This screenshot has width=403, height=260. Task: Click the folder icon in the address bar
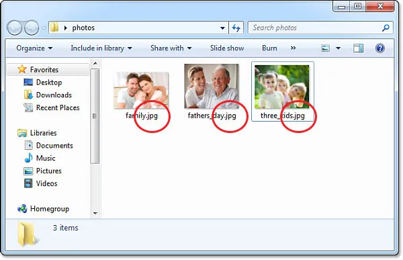[x=54, y=28]
